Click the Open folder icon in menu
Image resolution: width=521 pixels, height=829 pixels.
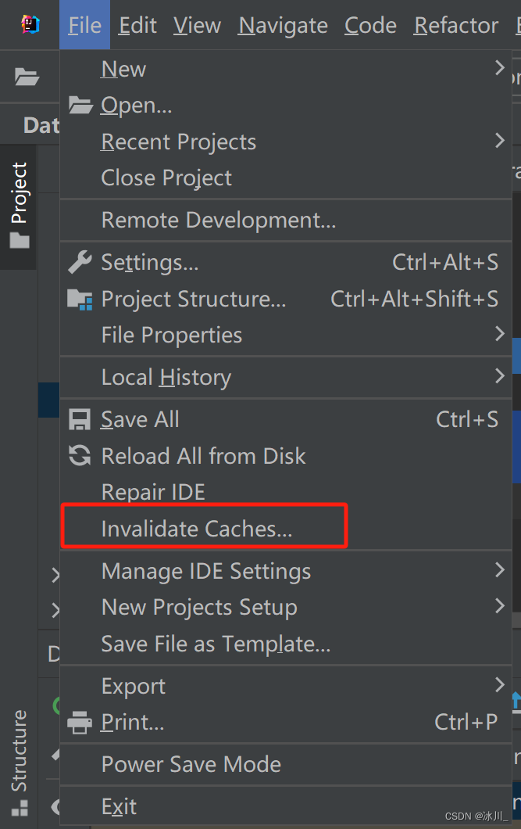point(80,106)
